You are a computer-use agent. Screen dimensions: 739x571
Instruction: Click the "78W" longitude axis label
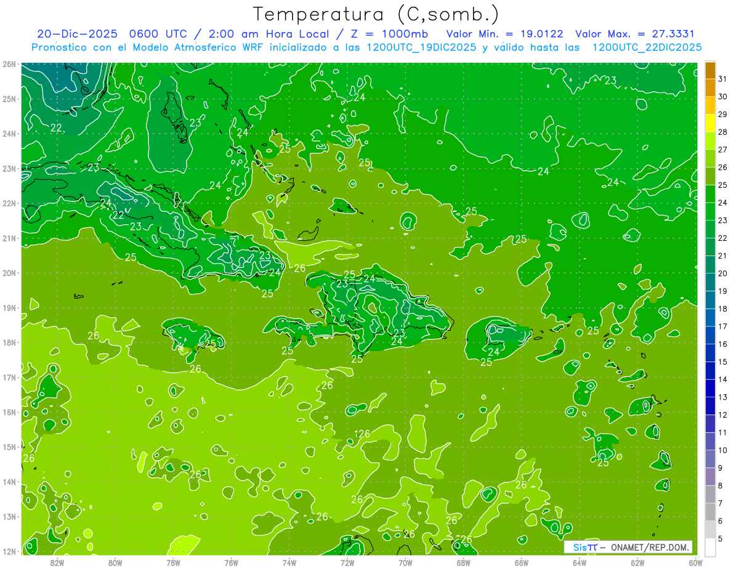[x=173, y=562]
